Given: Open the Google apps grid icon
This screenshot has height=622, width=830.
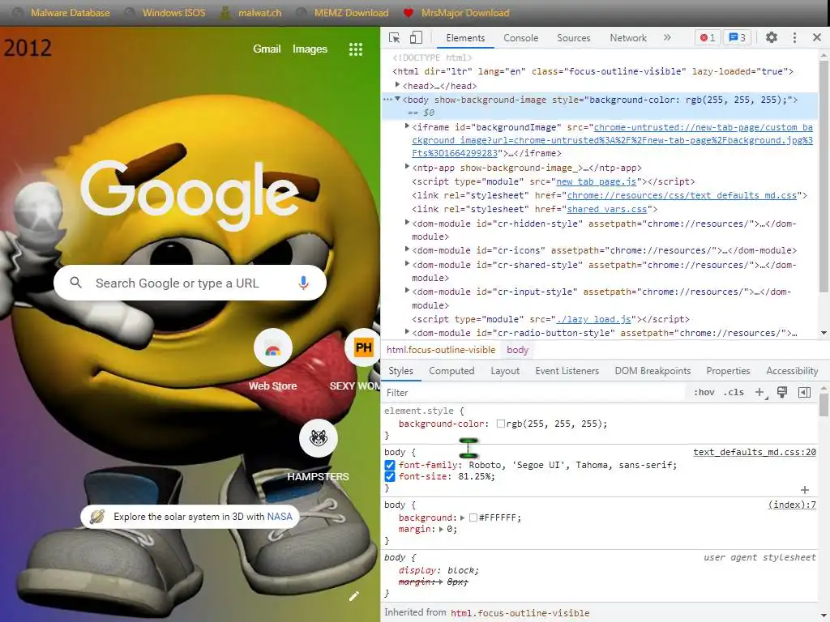Looking at the screenshot, I should point(356,49).
